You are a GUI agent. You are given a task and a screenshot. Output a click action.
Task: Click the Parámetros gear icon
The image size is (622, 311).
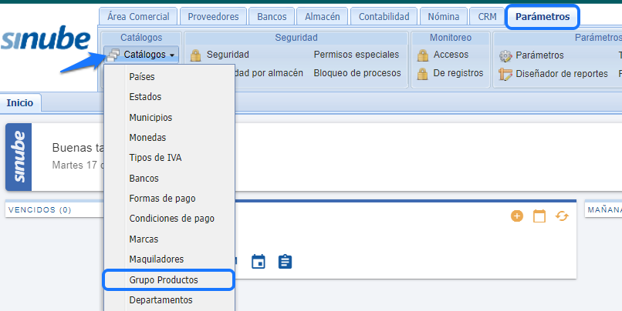coord(505,55)
